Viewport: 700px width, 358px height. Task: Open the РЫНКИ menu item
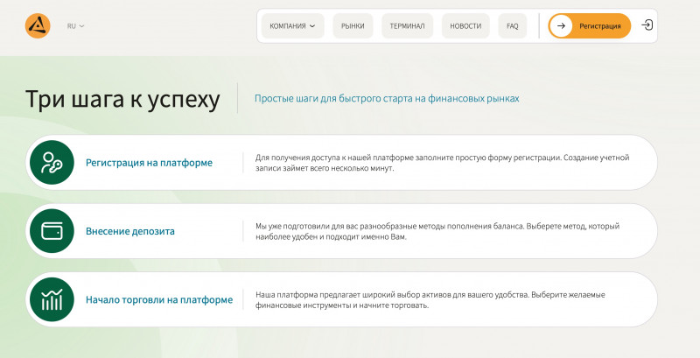coord(353,26)
